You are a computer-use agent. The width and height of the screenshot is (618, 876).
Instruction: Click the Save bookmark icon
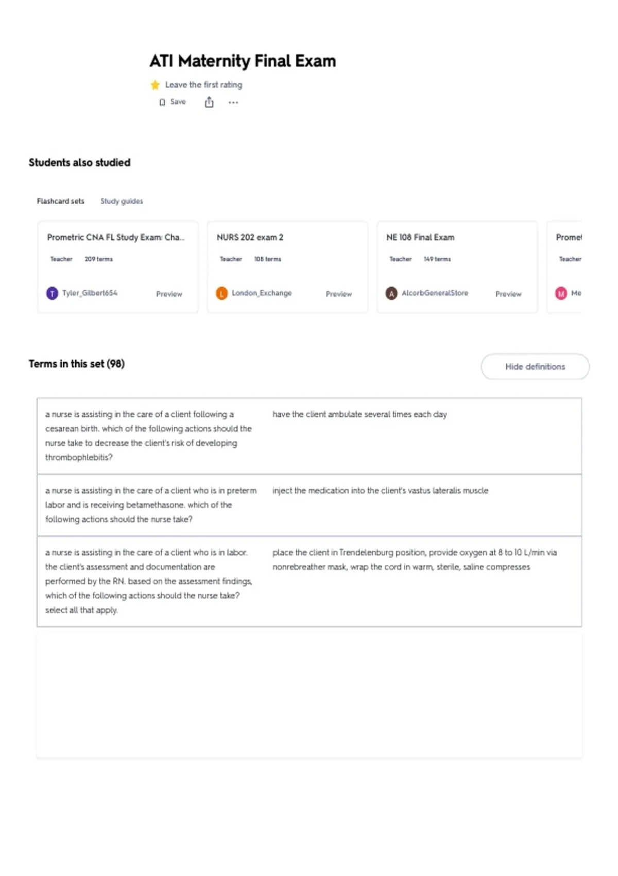162,102
